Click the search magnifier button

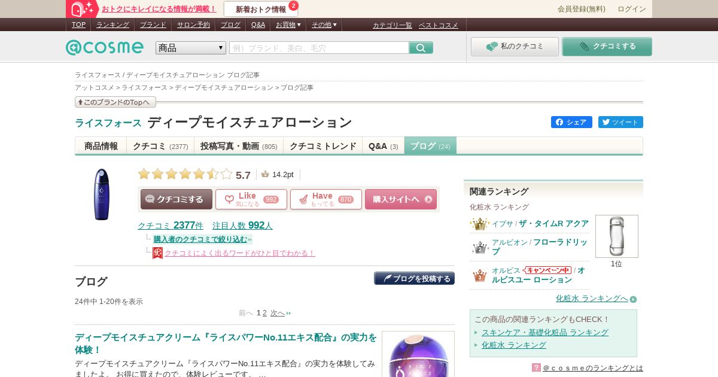(x=421, y=48)
